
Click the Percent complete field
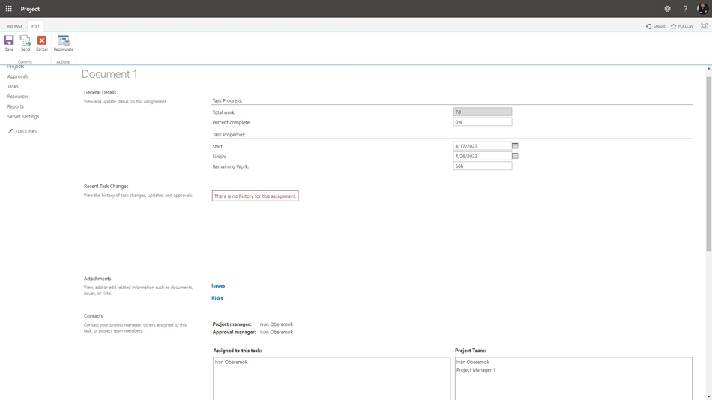(482, 121)
